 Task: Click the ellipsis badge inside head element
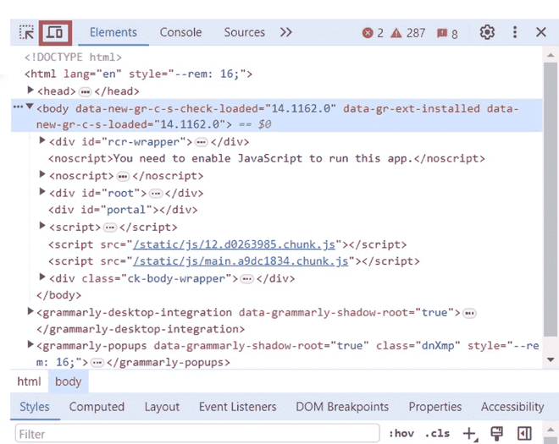pos(86,92)
